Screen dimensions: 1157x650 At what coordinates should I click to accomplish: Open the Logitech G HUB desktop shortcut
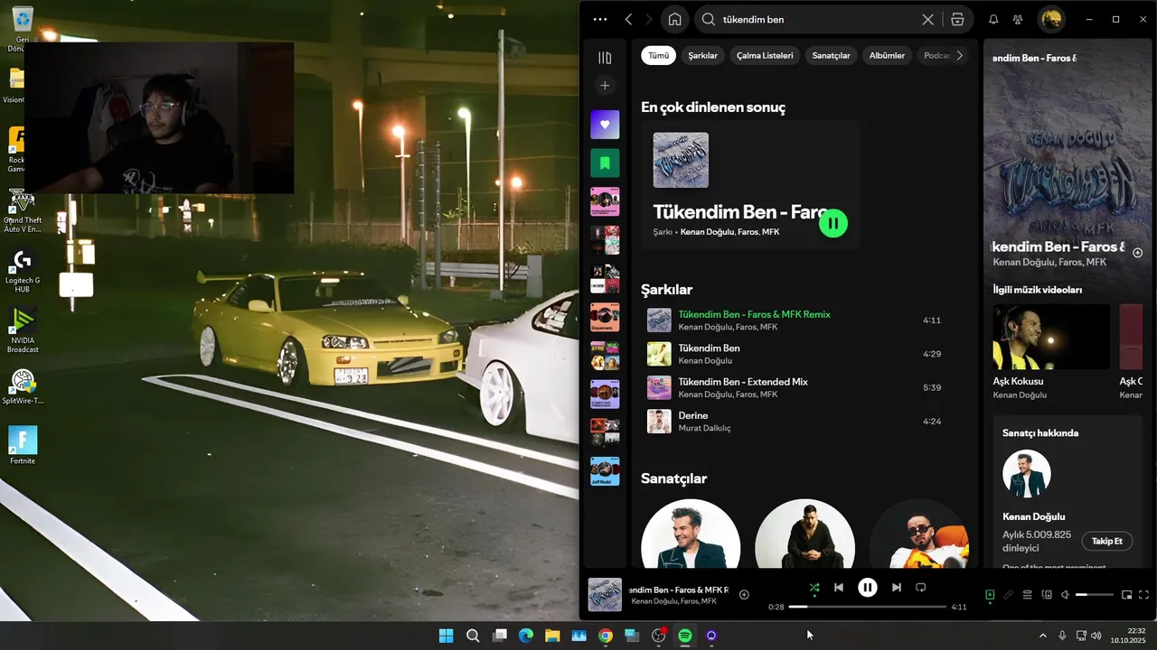23,270
